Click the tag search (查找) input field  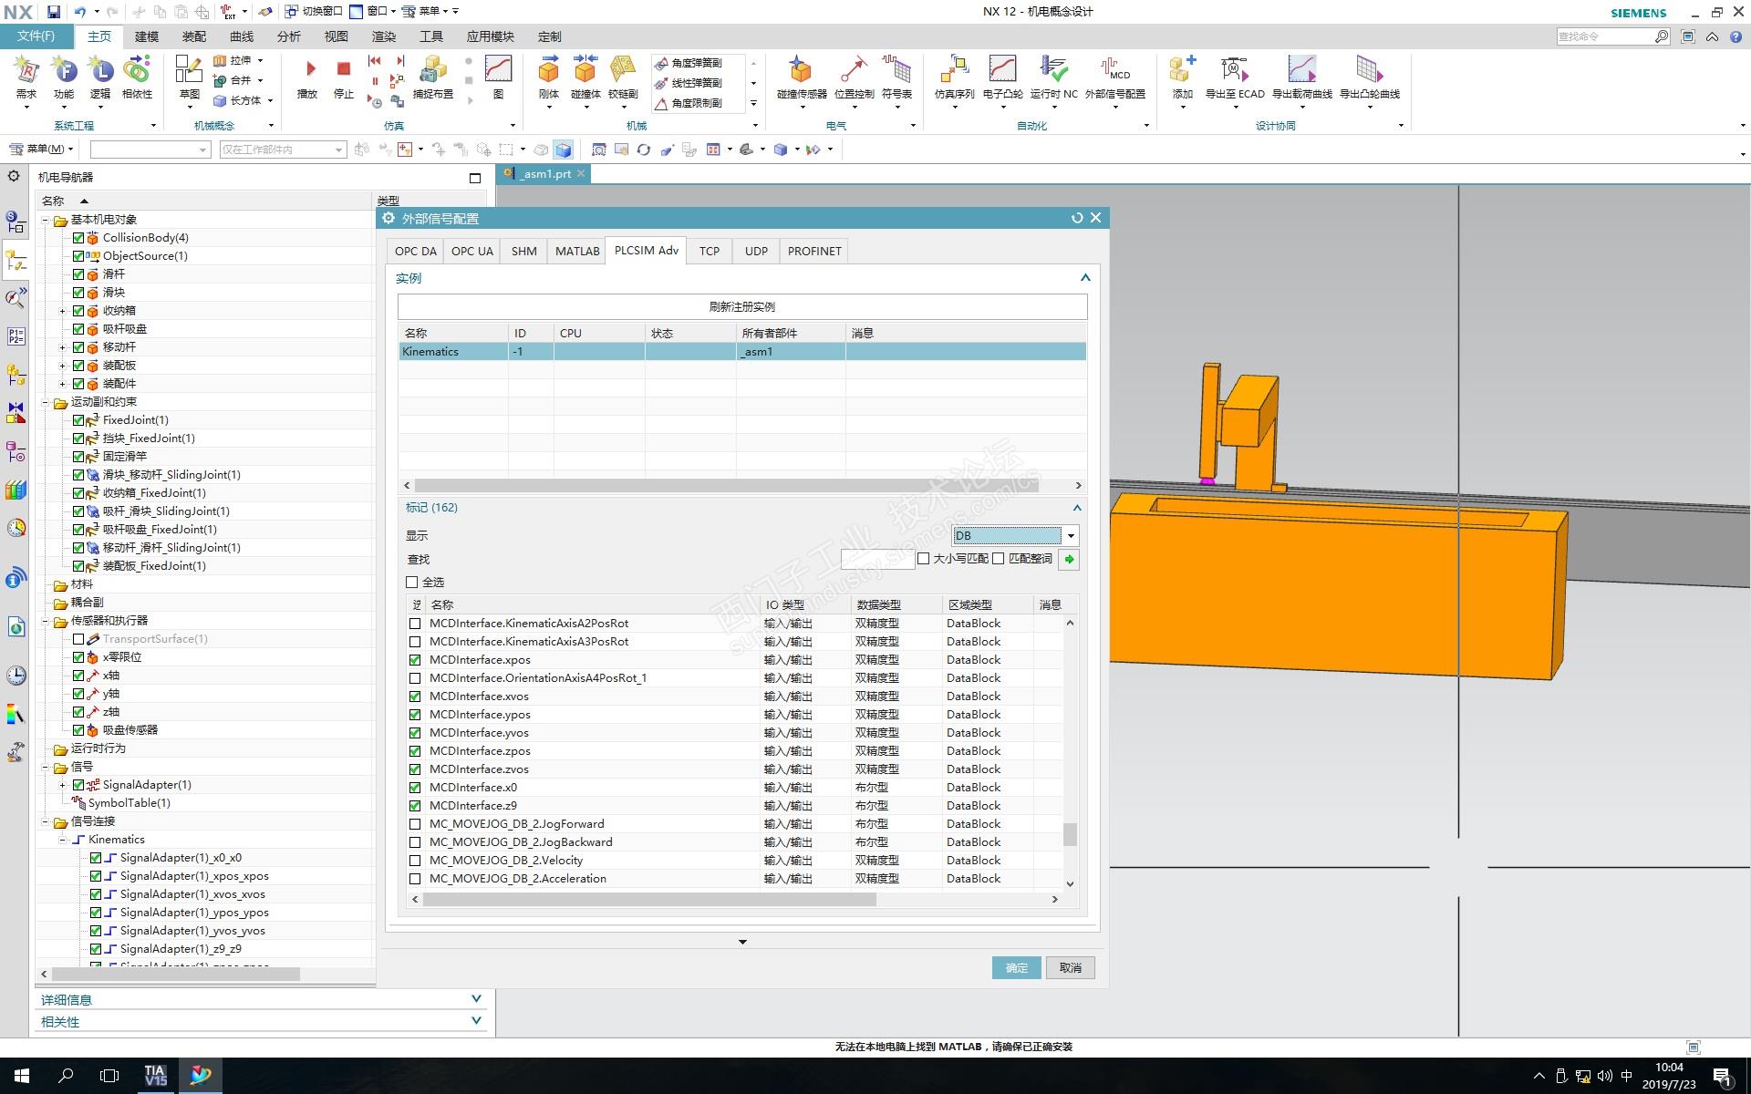[x=876, y=560]
